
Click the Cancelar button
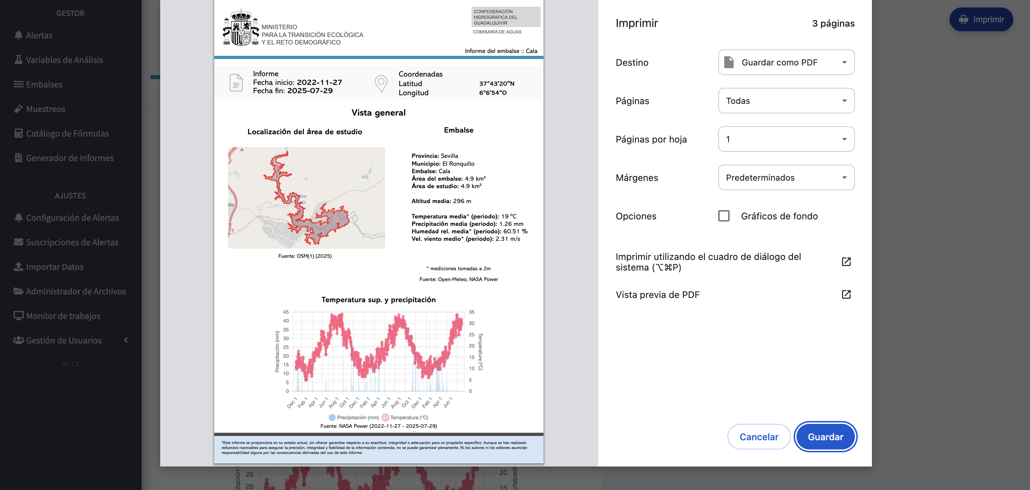[x=758, y=437]
